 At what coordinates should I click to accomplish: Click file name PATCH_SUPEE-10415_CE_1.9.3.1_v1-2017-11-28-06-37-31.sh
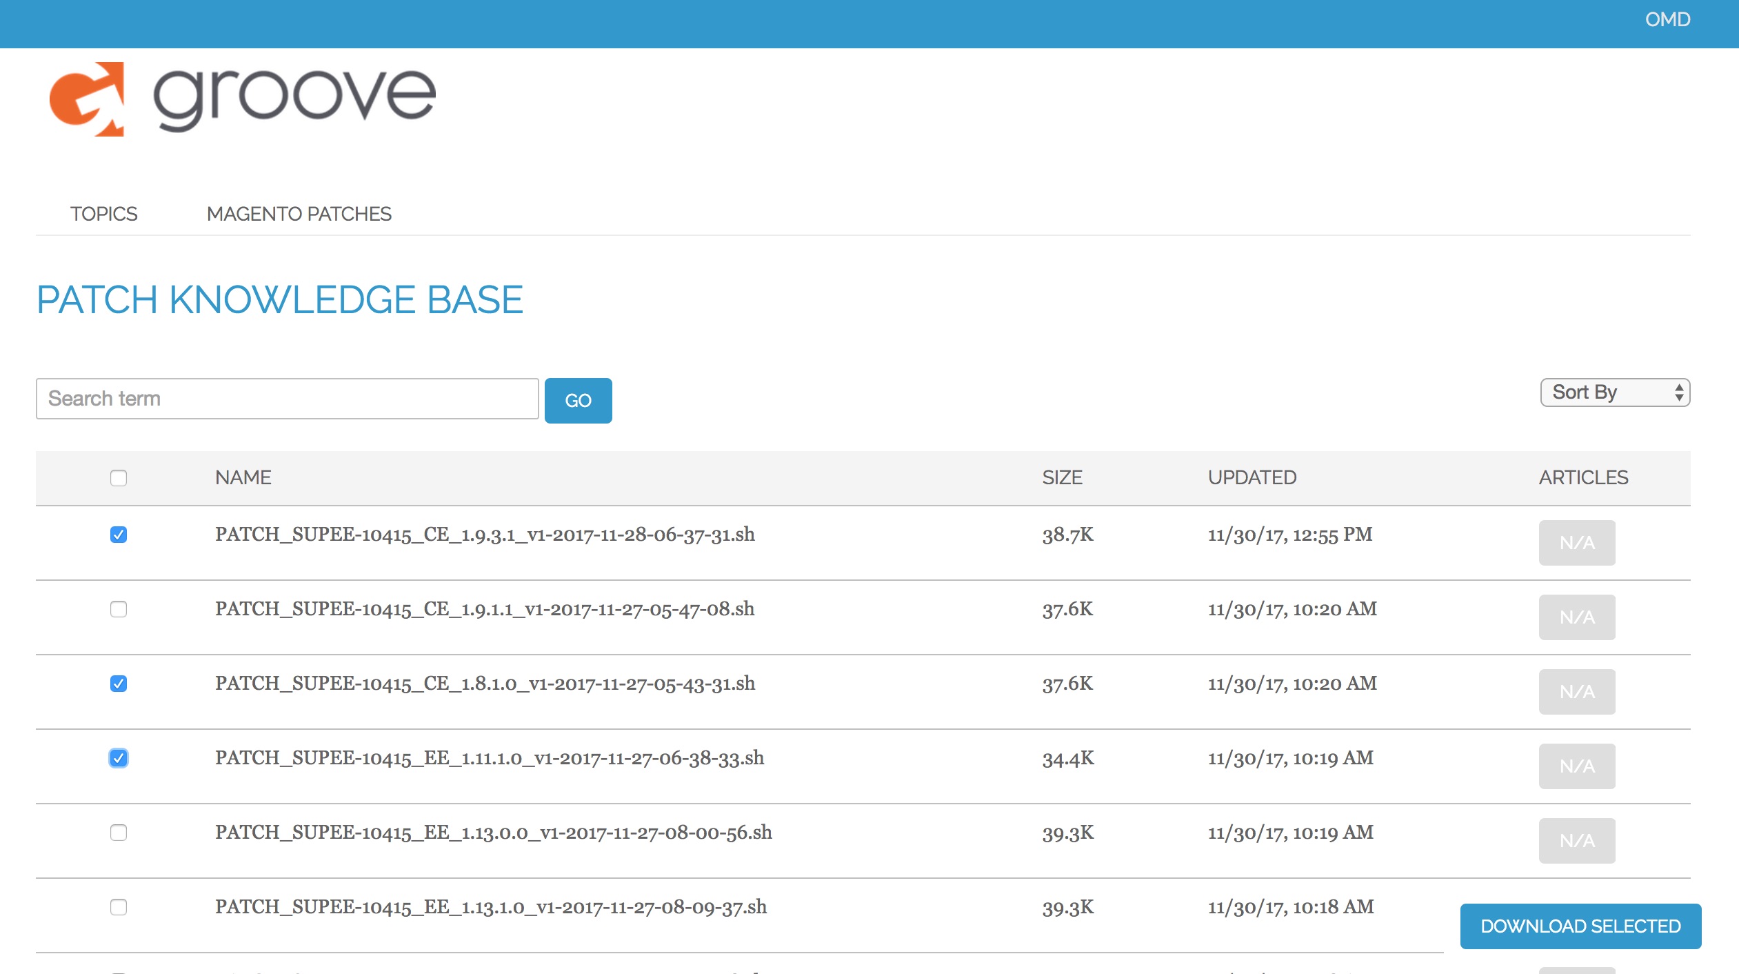485,535
